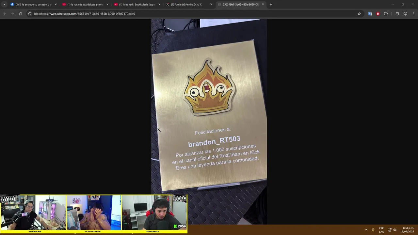Close the WhatsApp blob tab
This screenshot has width=418, height=235.
click(263, 5)
